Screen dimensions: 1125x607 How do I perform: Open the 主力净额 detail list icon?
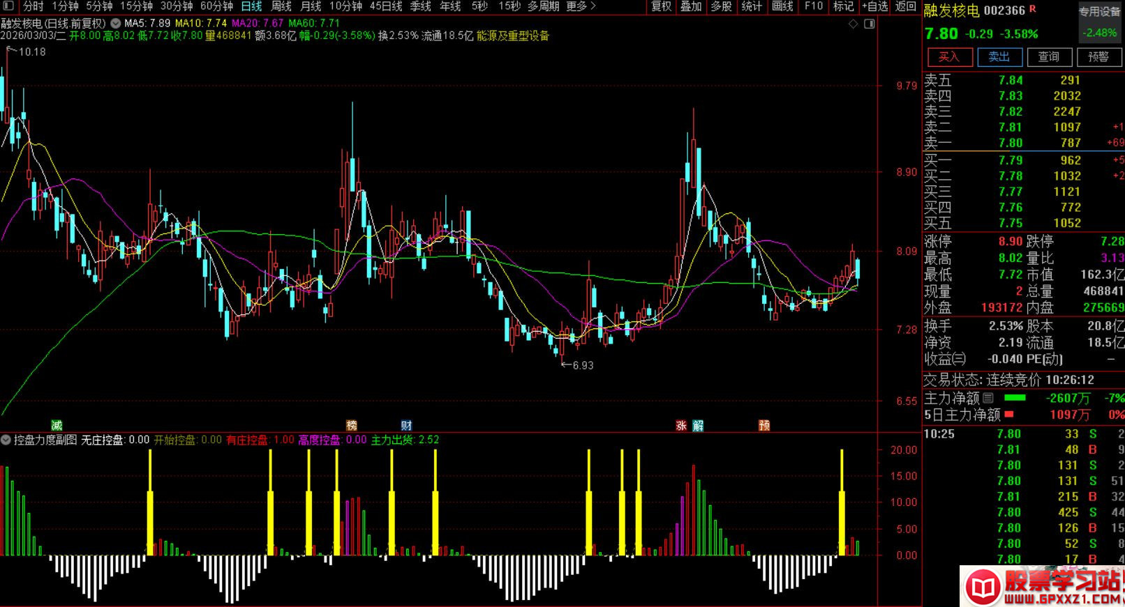click(x=988, y=399)
